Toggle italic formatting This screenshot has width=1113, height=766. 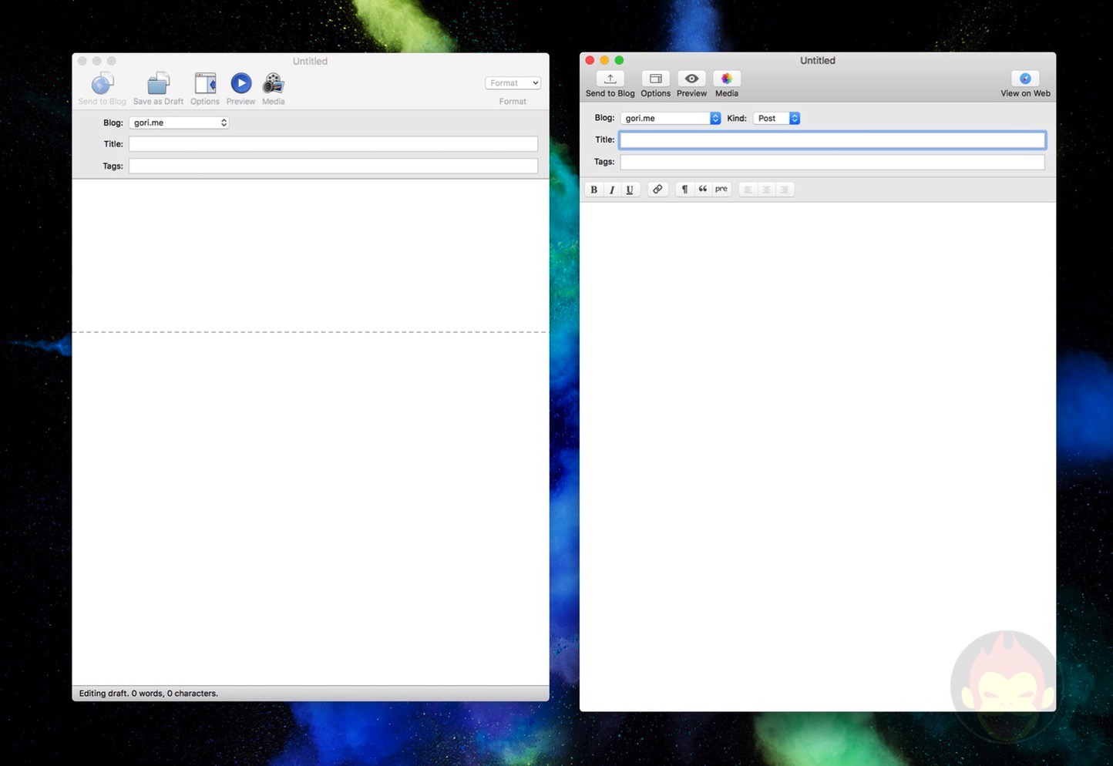[612, 190]
